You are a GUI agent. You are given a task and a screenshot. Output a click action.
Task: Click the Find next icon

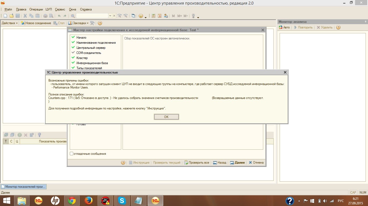119,16
